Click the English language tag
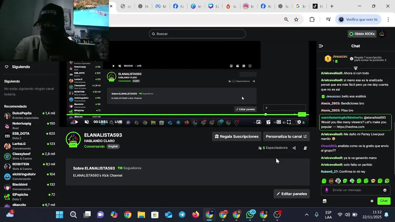The width and height of the screenshot is (395, 222). [113, 146]
